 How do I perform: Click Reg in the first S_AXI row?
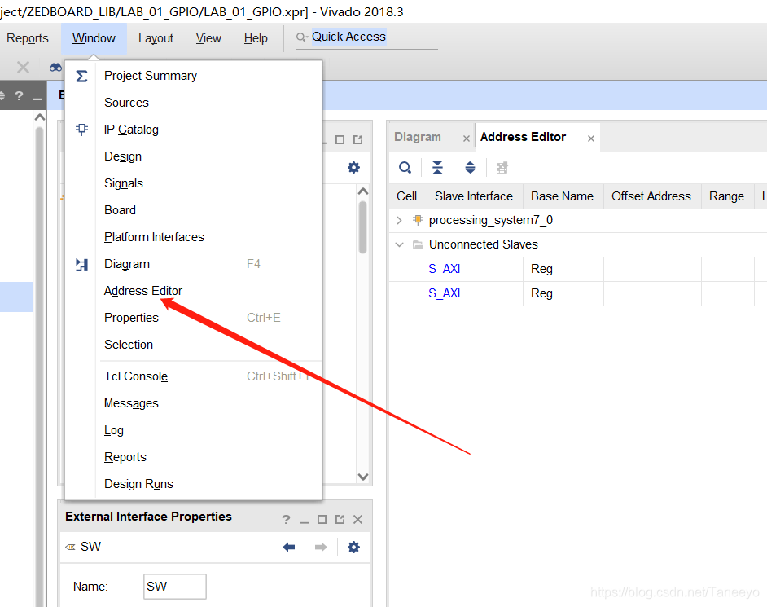coord(541,269)
